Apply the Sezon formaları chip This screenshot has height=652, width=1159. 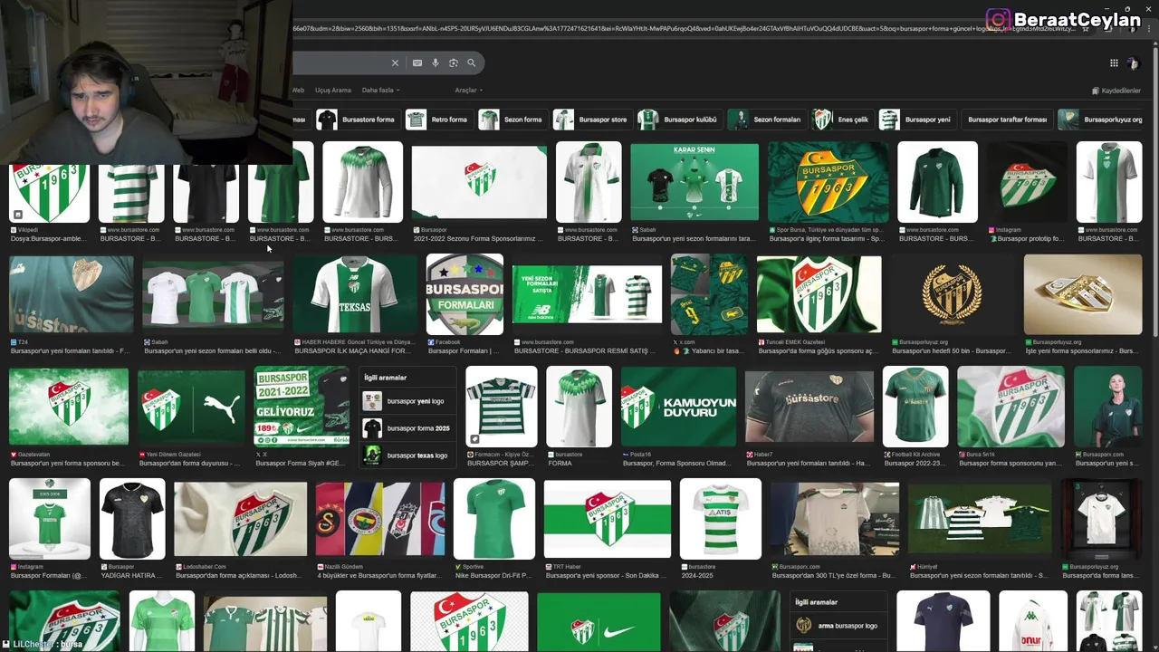766,120
